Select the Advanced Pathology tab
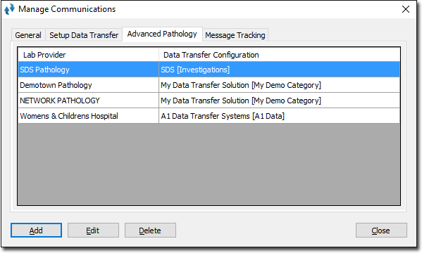422x253 pixels. (162, 34)
